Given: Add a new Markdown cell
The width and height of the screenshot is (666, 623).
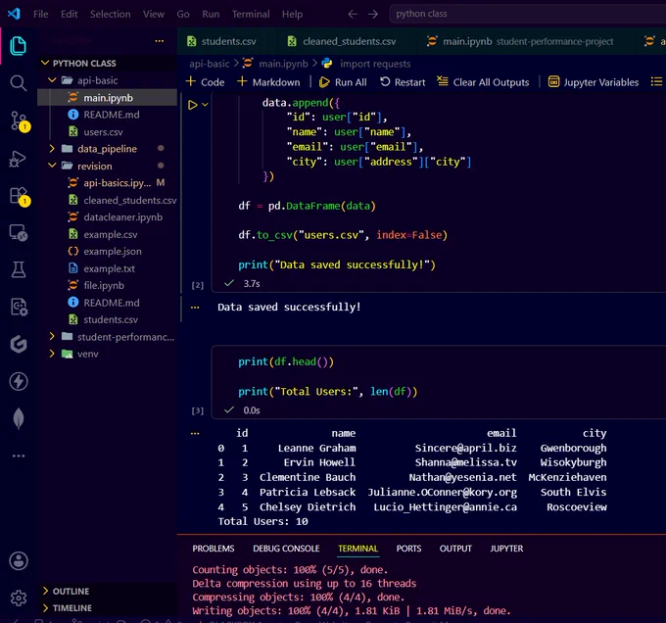Looking at the screenshot, I should coord(268,81).
